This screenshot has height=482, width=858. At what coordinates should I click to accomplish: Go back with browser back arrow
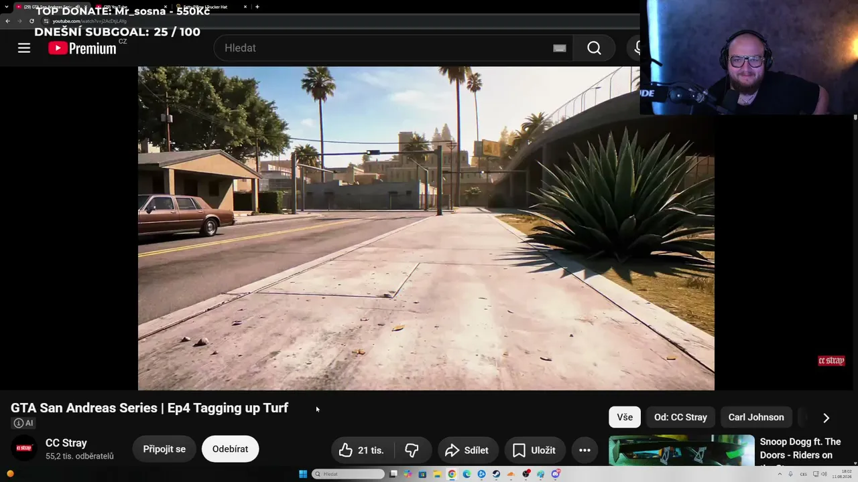coord(7,21)
